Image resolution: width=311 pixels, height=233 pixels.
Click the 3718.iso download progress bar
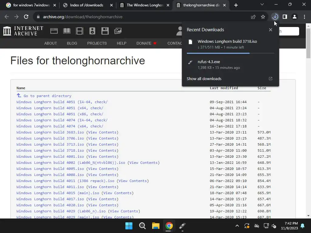pos(230,53)
